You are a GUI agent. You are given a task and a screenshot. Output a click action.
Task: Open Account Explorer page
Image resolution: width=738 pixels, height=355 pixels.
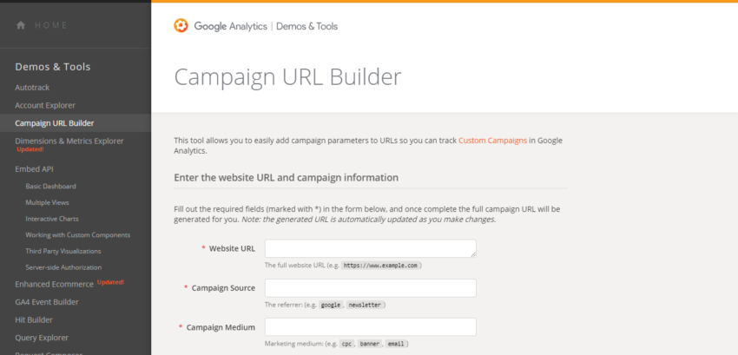[x=44, y=105]
